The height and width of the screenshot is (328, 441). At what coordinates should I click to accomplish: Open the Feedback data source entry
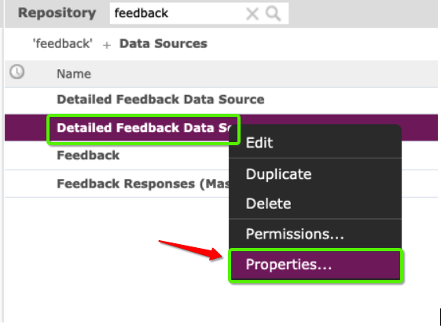tap(88, 155)
